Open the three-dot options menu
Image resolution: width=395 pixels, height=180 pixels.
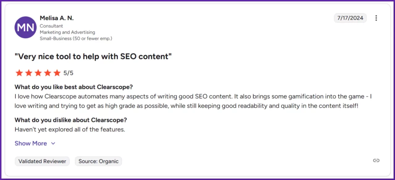[x=376, y=18]
